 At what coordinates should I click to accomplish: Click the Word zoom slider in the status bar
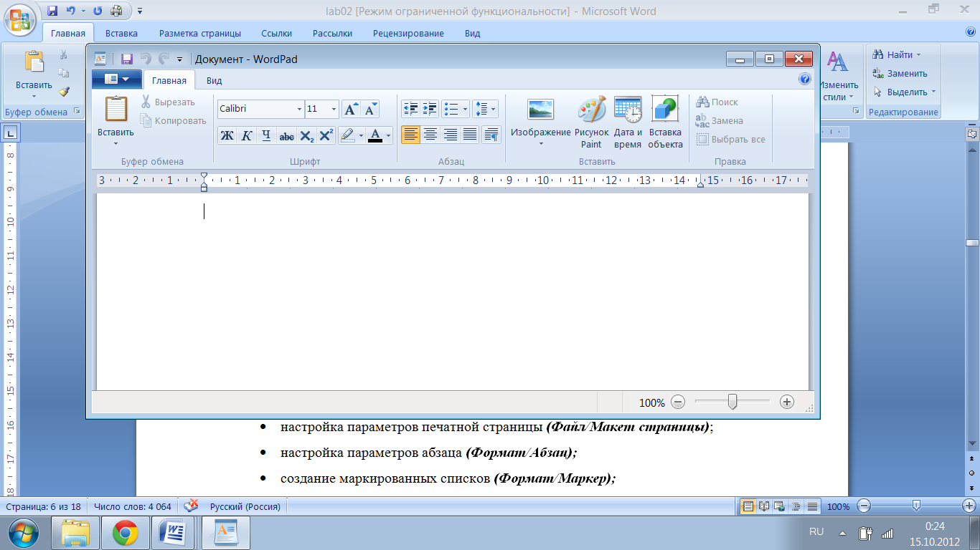click(916, 506)
